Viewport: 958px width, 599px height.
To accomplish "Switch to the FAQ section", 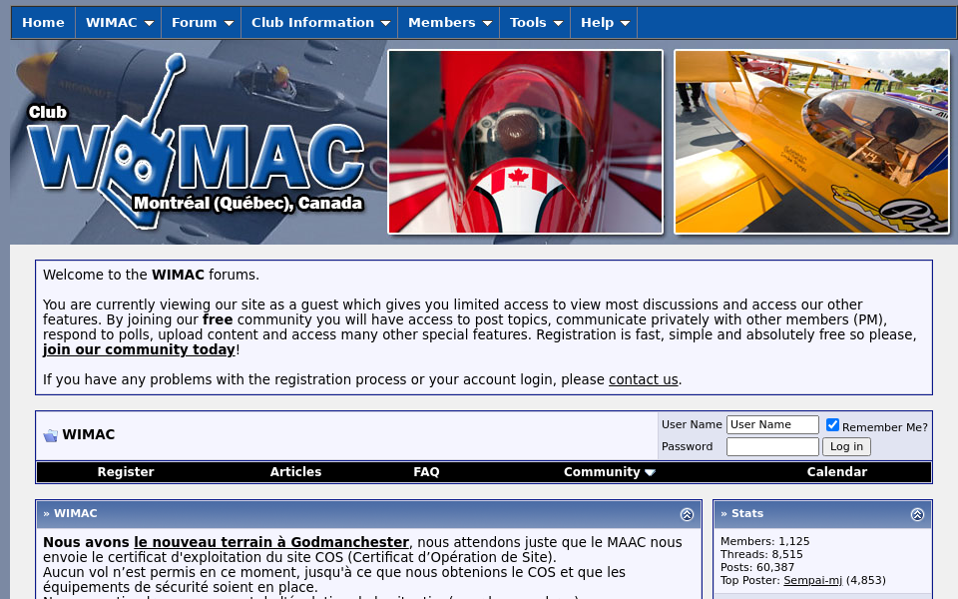I will pos(426,472).
